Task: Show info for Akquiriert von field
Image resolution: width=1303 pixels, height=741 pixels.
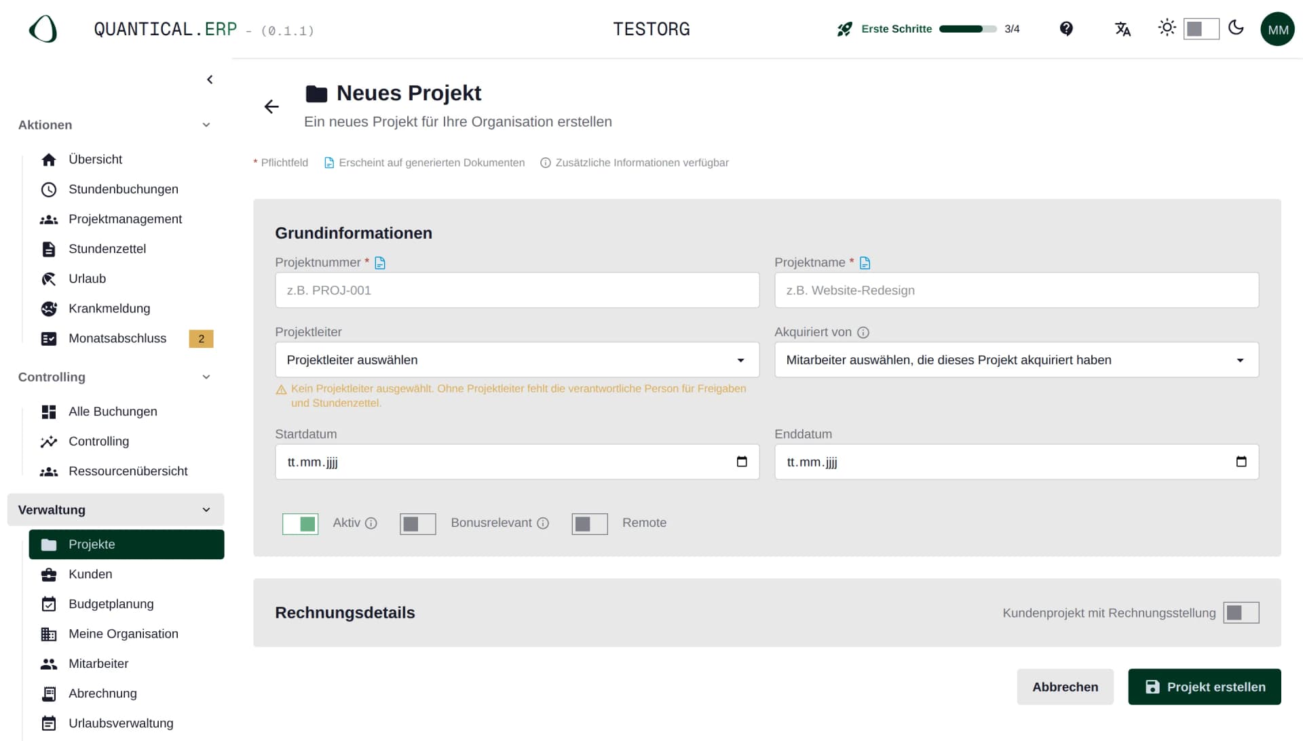Action: (863, 332)
